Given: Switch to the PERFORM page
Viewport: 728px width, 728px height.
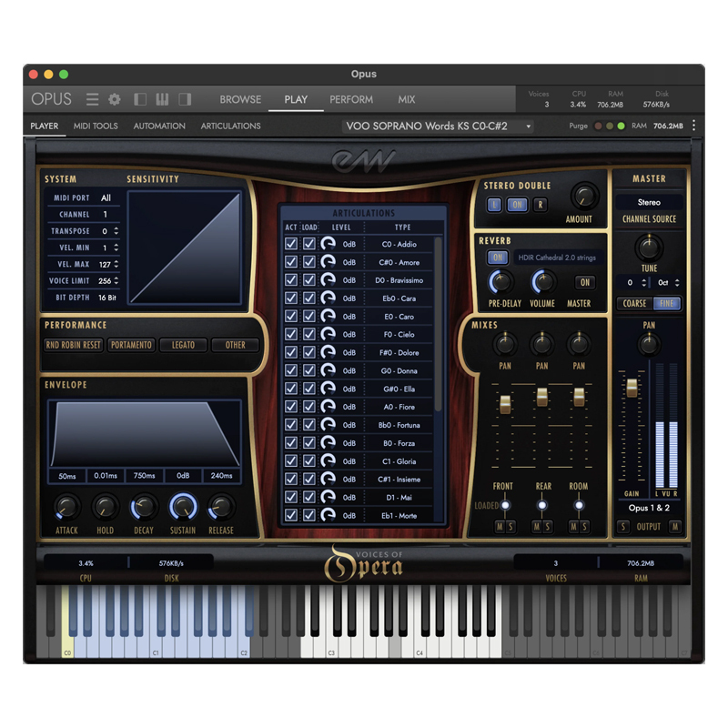Looking at the screenshot, I should 351,99.
